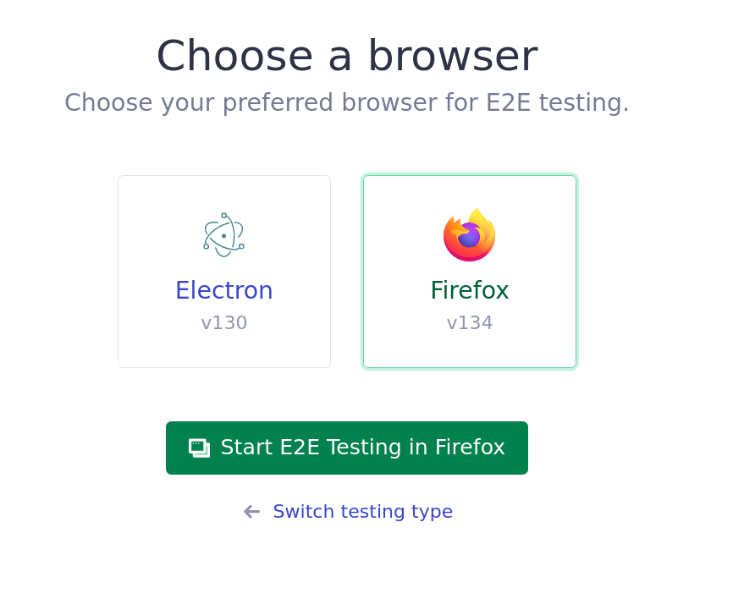
Task: Open Switch testing type
Action: [x=362, y=511]
